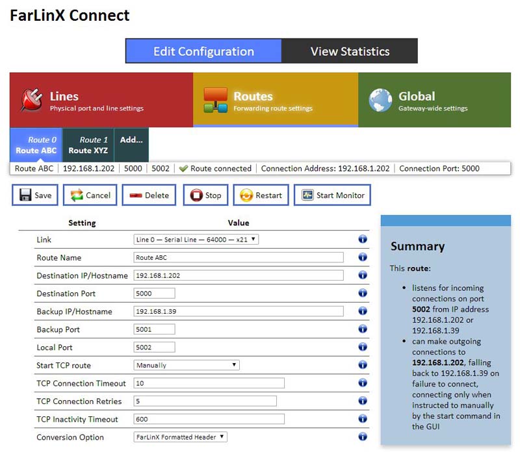Image resolution: width=520 pixels, height=454 pixels.
Task: Open the Lines settings section
Action: click(x=101, y=100)
